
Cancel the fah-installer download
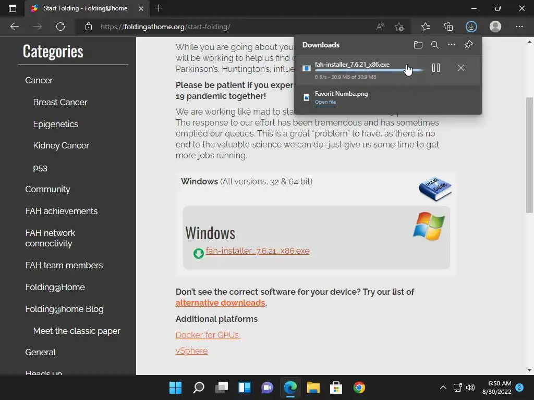(461, 68)
